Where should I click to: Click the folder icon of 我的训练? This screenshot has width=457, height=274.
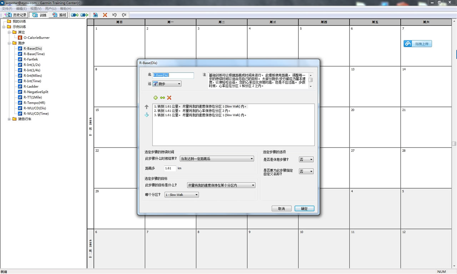[9, 21]
